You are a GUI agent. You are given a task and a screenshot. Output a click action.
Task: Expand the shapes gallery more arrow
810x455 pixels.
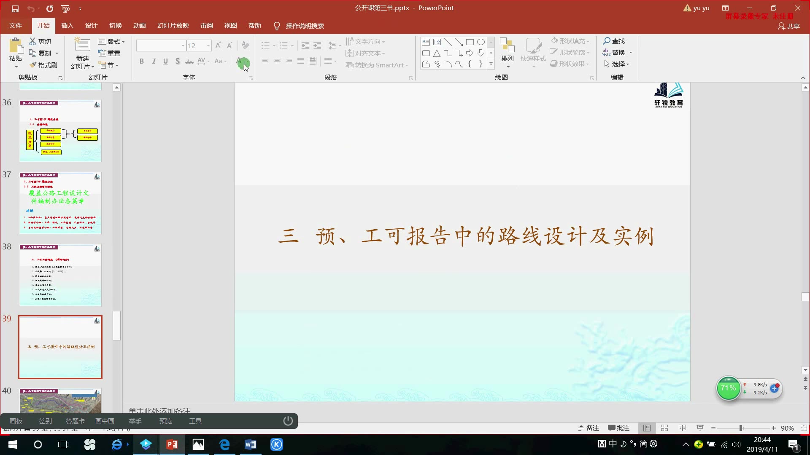coord(491,64)
